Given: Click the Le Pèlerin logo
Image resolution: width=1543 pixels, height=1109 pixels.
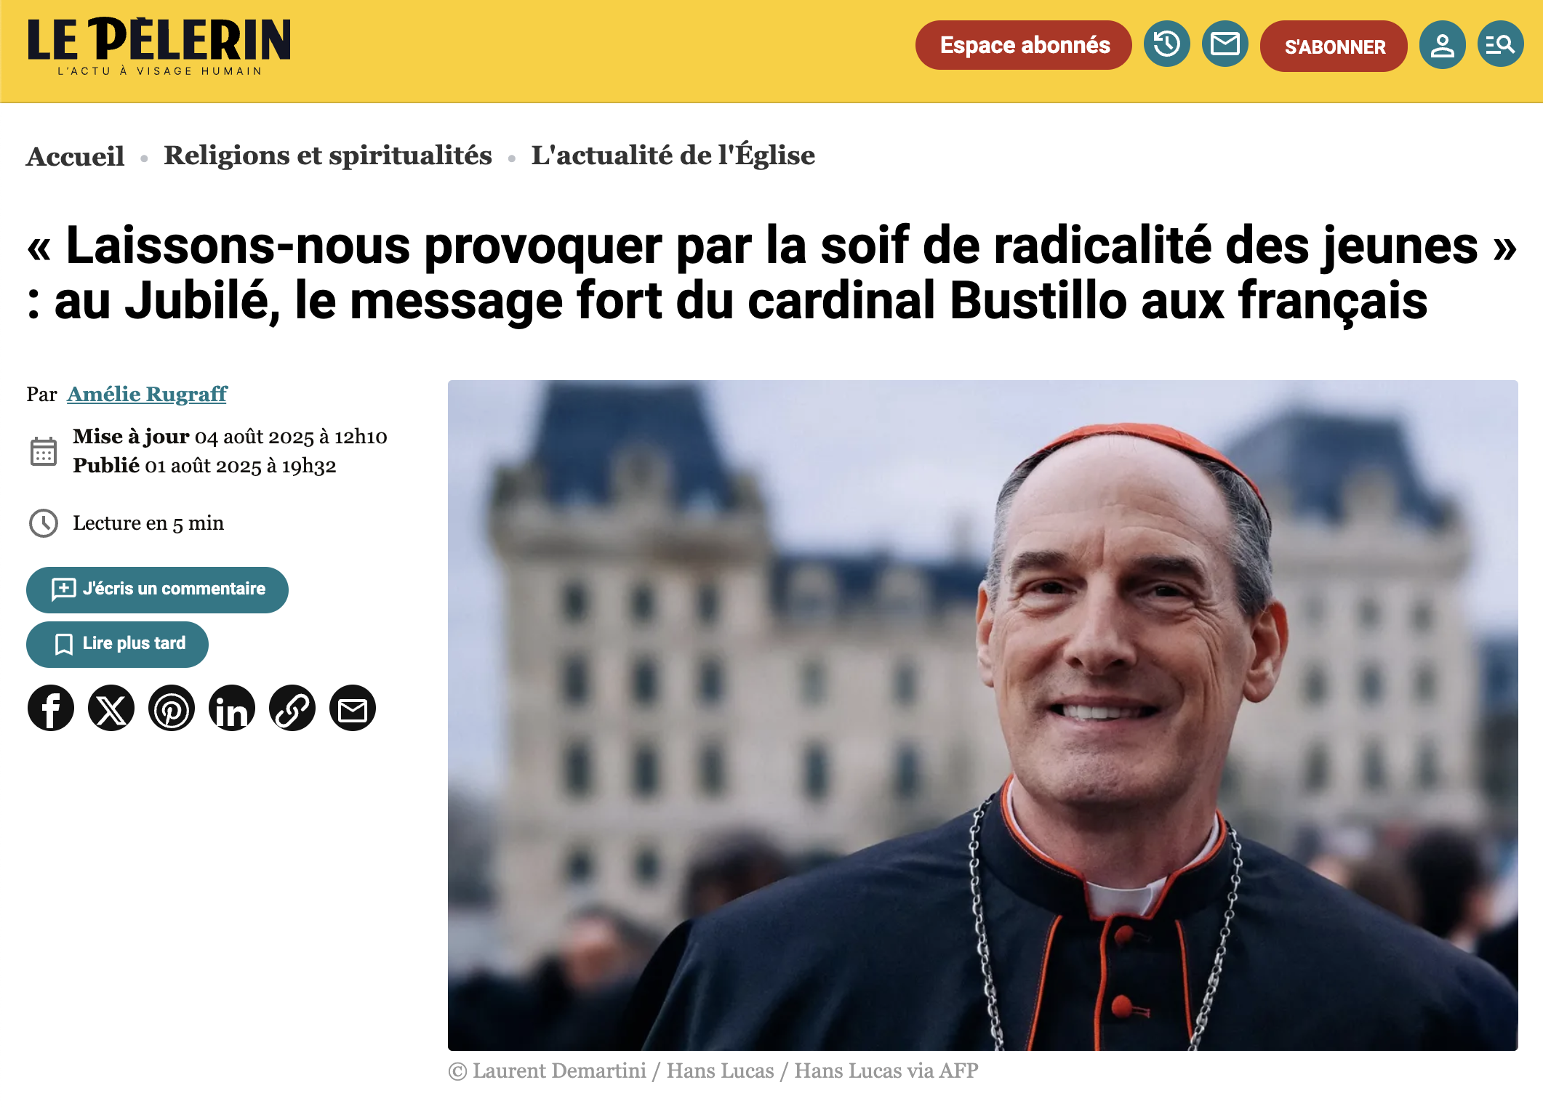Looking at the screenshot, I should point(159,47).
